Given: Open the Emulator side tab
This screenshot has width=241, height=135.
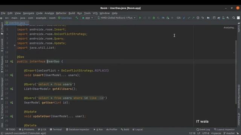Looking at the screenshot, I should 239,119.
